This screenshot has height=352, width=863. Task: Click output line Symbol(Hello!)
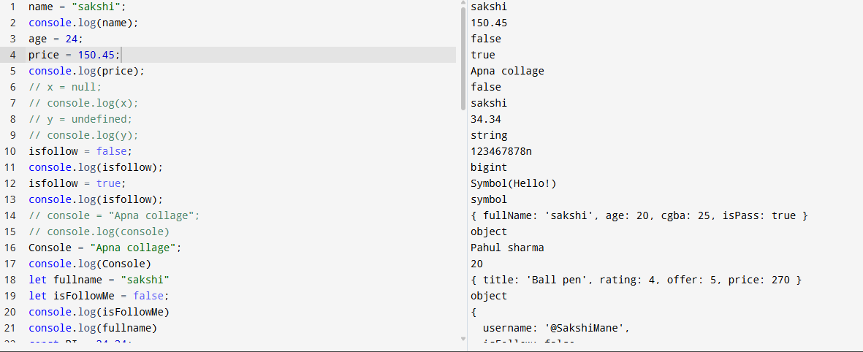tap(514, 183)
